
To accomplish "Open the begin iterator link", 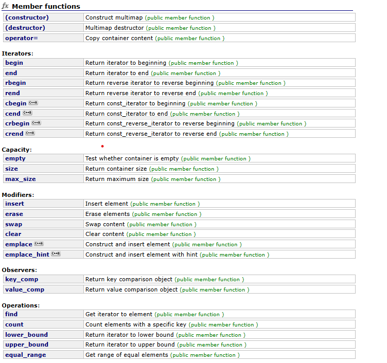I will pyautogui.click(x=14, y=63).
